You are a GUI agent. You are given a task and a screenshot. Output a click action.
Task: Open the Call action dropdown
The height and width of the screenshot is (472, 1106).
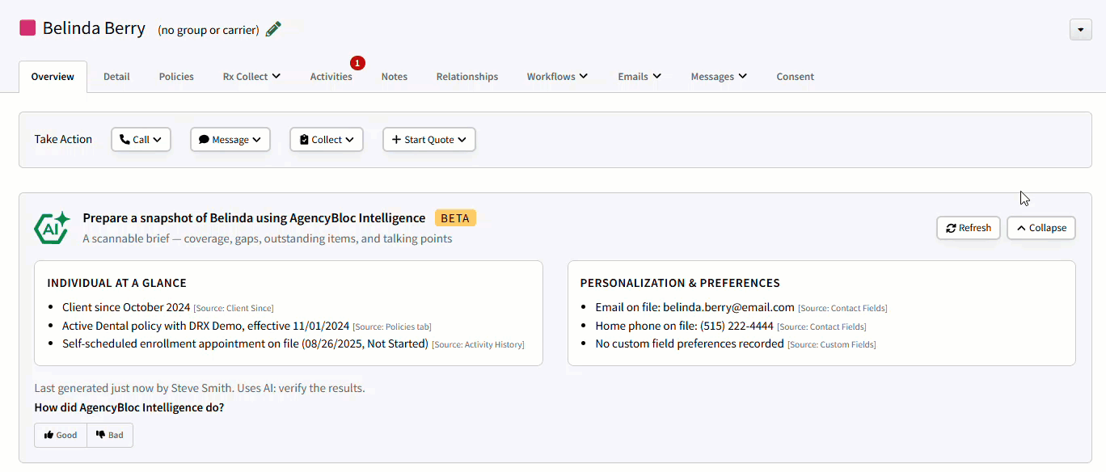click(x=141, y=140)
